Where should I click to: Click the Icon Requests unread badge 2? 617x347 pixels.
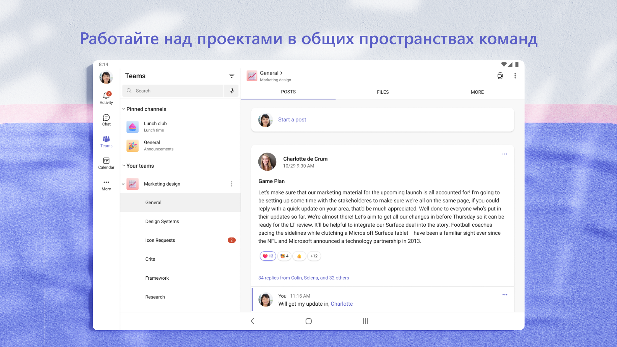click(x=232, y=240)
